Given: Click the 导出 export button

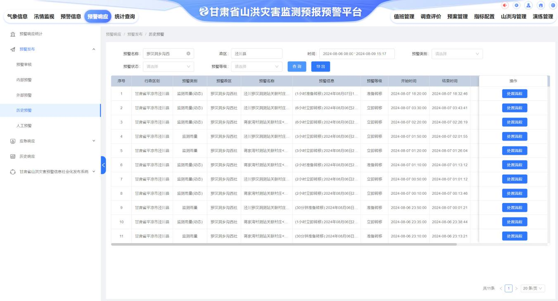Looking at the screenshot, I should tap(321, 66).
